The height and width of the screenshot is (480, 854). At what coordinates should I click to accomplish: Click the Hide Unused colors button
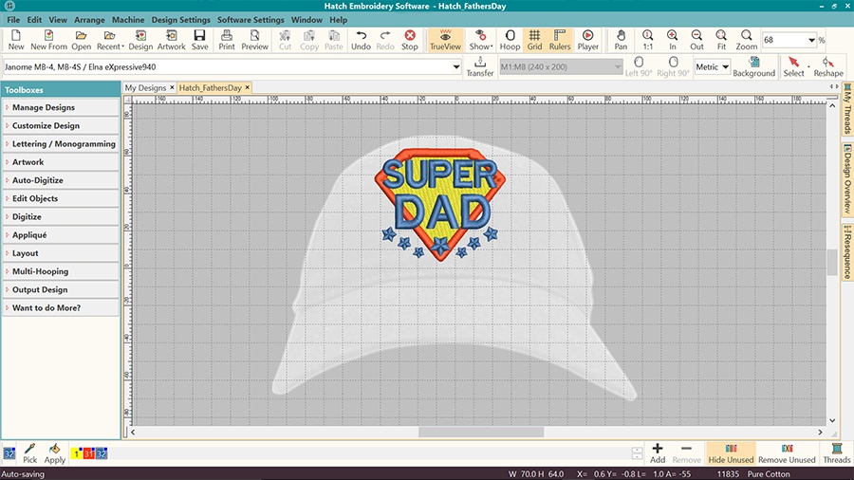point(730,452)
